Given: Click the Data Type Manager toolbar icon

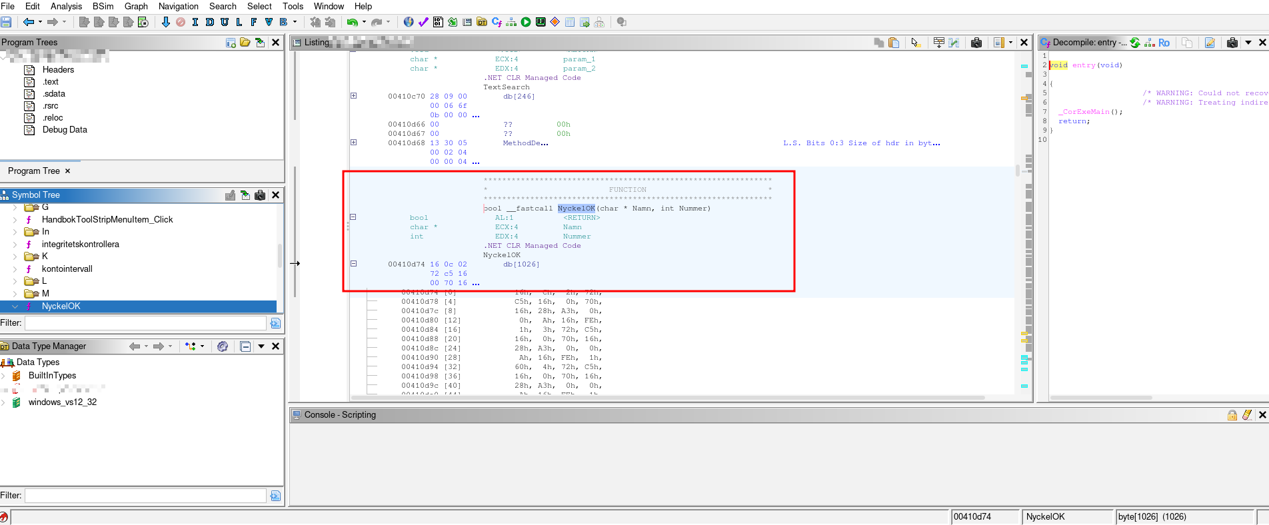Looking at the screenshot, I should (482, 22).
